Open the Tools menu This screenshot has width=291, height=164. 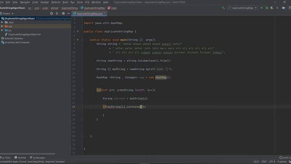pos(80,2)
